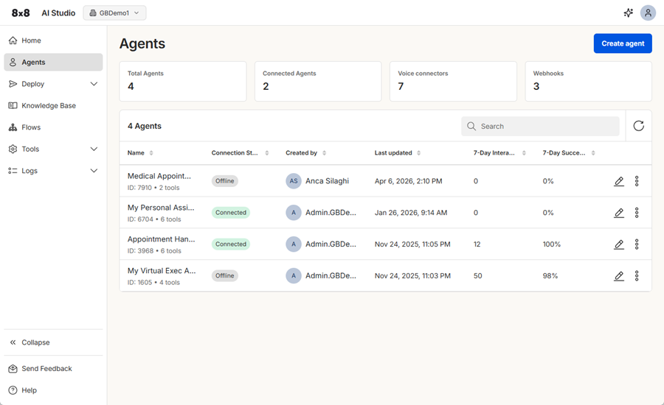This screenshot has width=664, height=405.
Task: Click the 100% success value
Action: tap(551, 244)
